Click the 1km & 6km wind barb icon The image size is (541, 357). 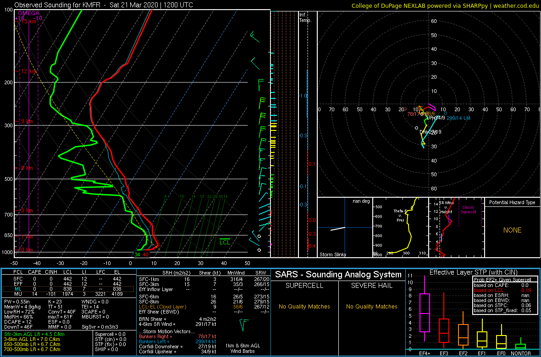[x=244, y=325]
